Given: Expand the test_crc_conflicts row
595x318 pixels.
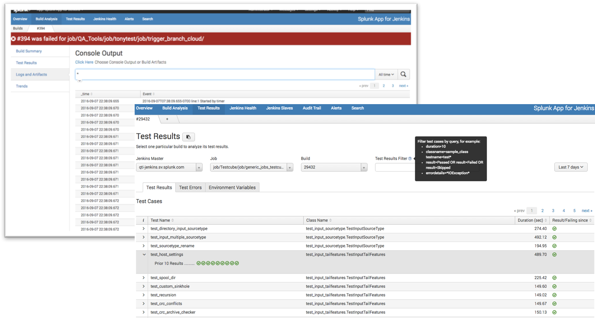Looking at the screenshot, I should click(143, 304).
